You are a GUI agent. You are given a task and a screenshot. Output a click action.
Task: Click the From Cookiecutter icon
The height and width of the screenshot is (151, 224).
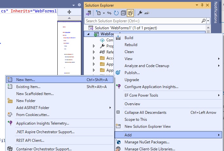click(10, 114)
